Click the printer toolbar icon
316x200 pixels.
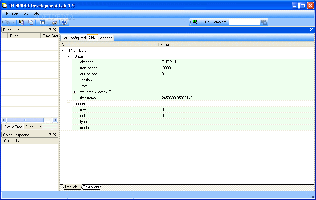tap(54, 22)
